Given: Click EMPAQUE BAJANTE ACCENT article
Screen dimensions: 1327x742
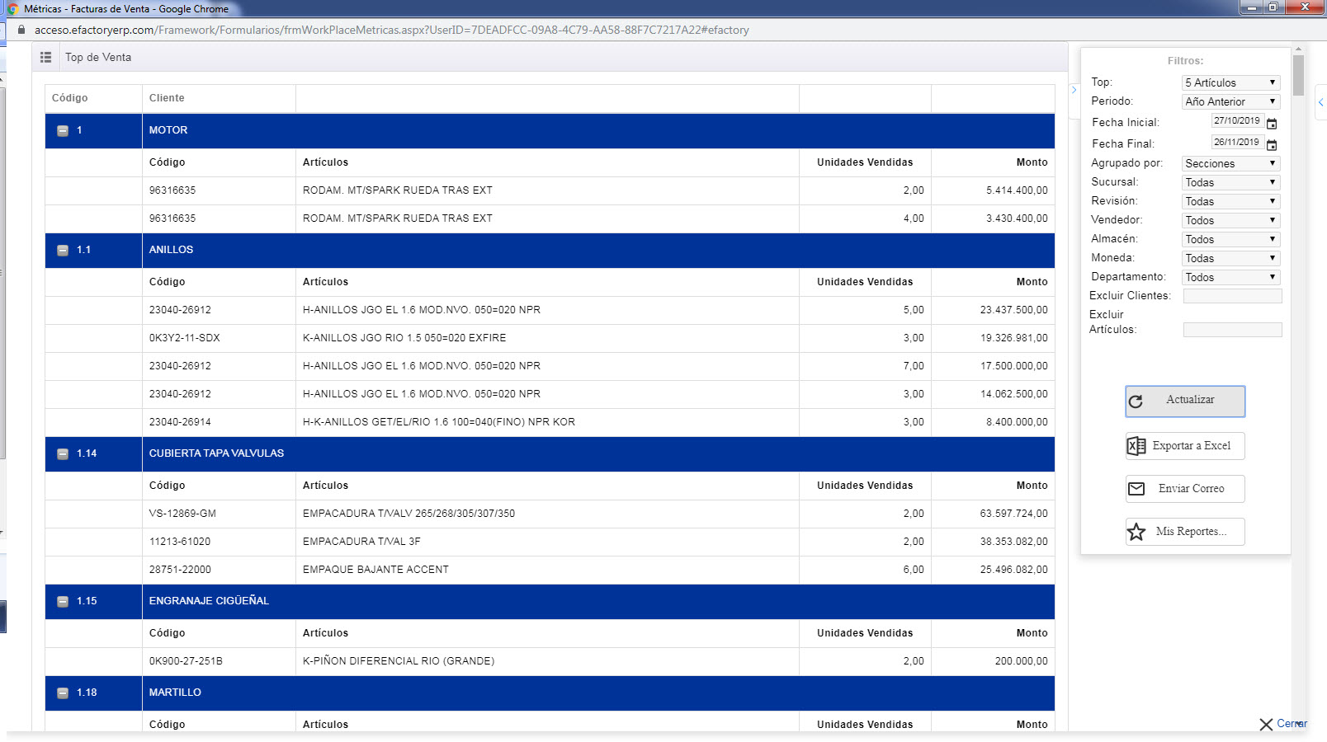Looking at the screenshot, I should (x=375, y=570).
